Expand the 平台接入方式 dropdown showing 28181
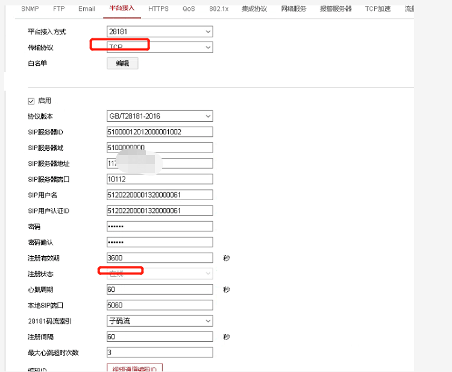Screen dimensions: 452x372 click(x=160, y=32)
